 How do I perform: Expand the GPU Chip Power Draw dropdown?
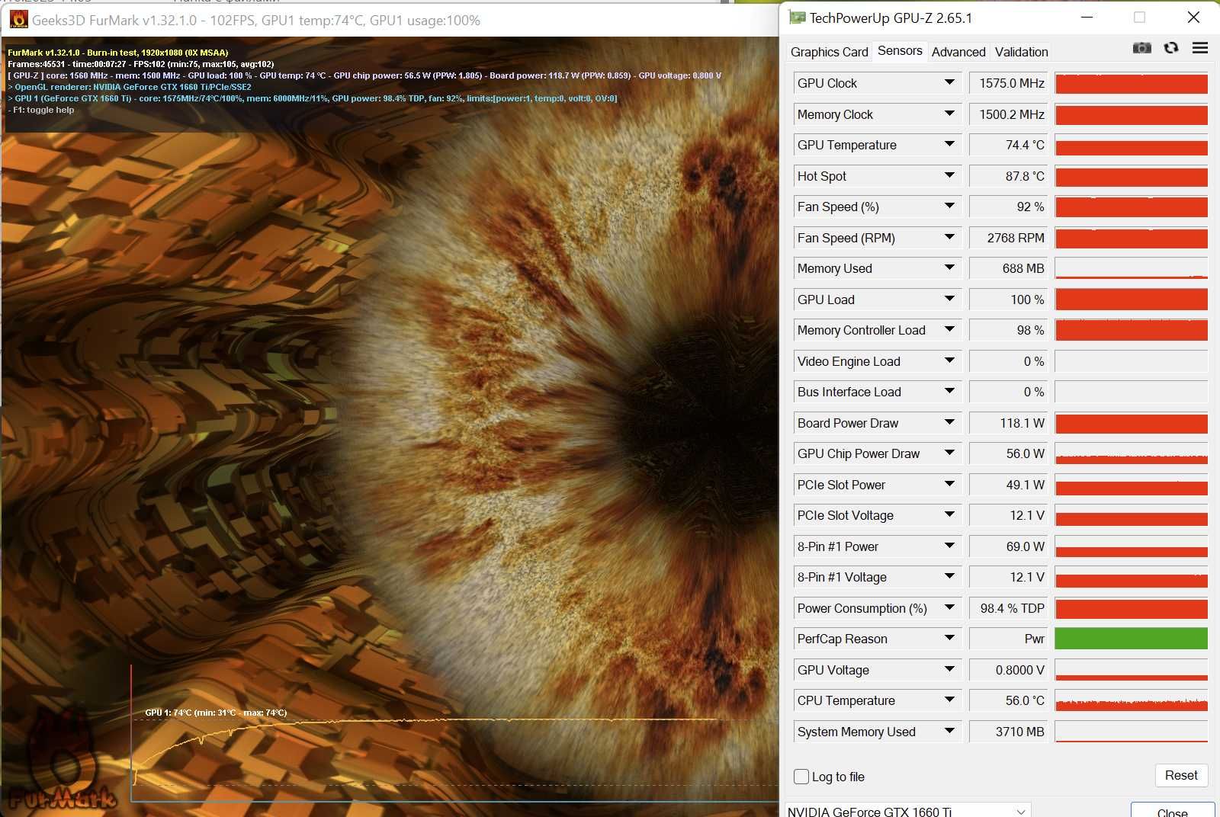coord(949,453)
